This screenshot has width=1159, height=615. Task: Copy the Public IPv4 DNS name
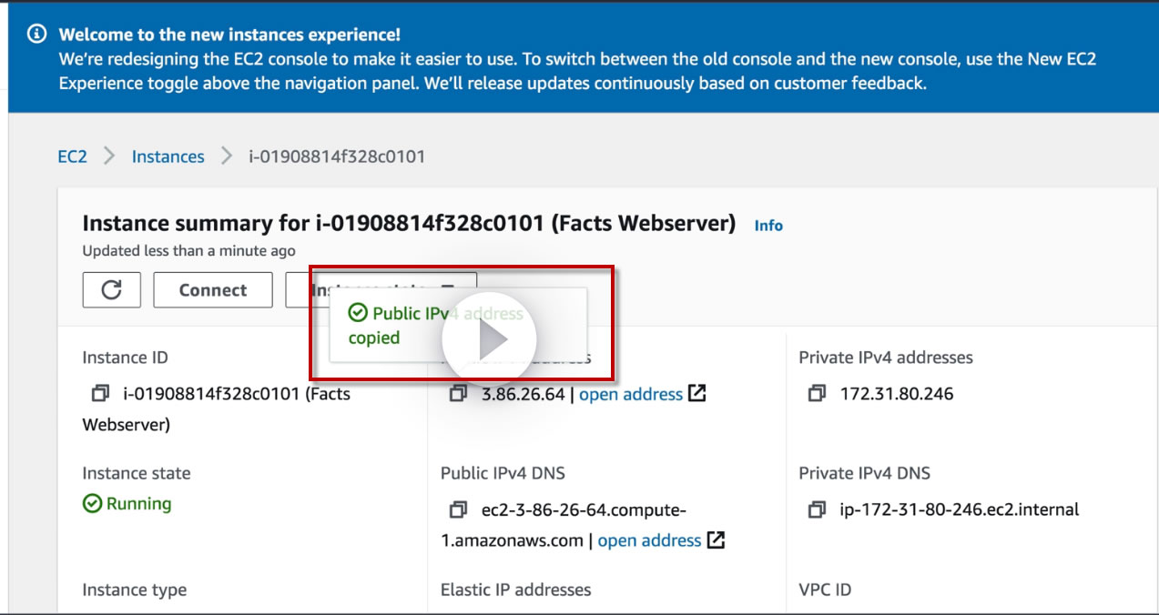[x=459, y=509]
